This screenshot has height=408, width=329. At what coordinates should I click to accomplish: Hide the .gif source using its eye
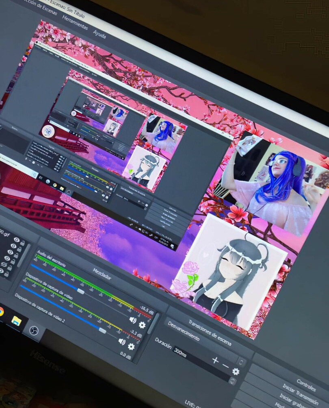pyautogui.click(x=17, y=240)
